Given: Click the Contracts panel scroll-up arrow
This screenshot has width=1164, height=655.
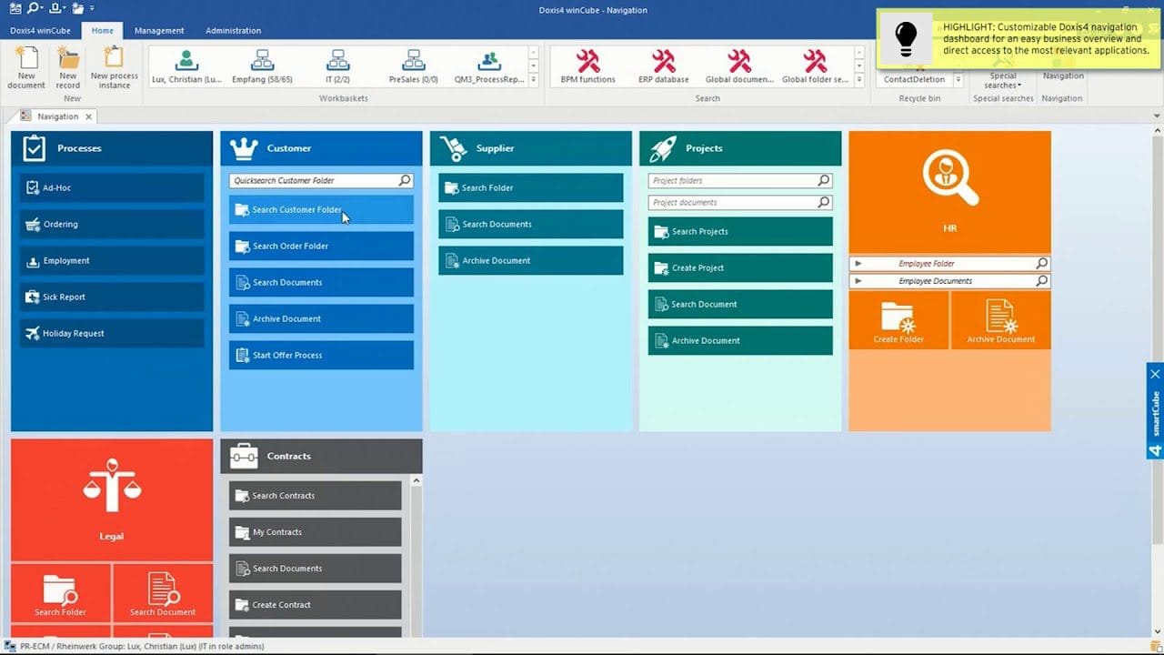Looking at the screenshot, I should coord(416,481).
